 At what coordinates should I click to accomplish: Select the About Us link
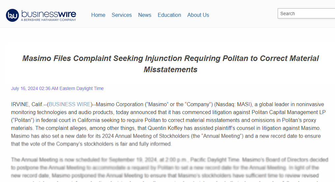click(x=198, y=15)
